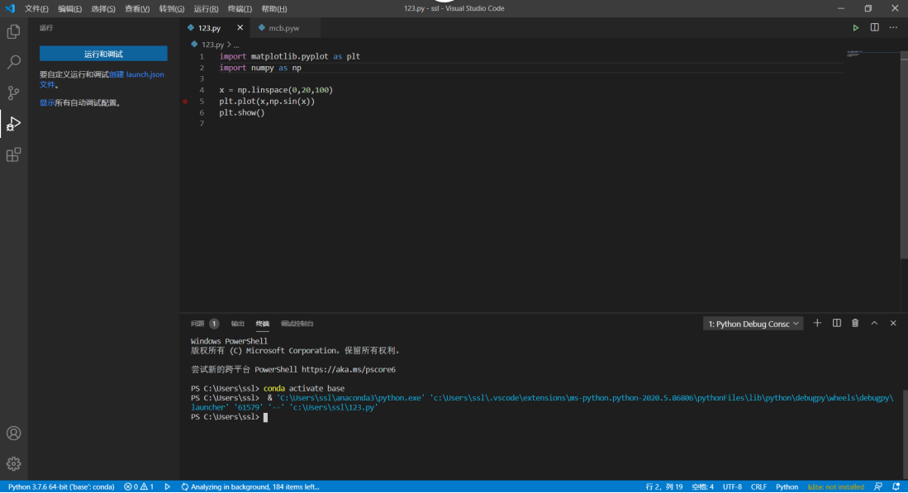
Task: Toggle the breakpoint on line 5
Action: pyautogui.click(x=186, y=101)
